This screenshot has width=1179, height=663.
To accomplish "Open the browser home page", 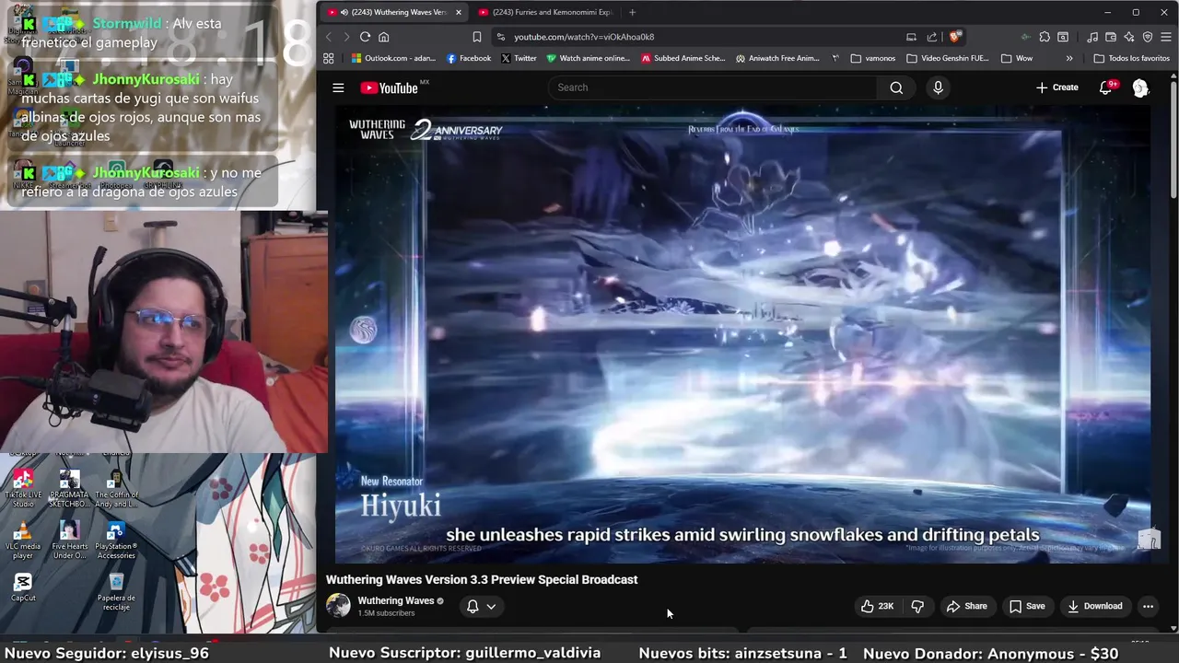I will [384, 37].
